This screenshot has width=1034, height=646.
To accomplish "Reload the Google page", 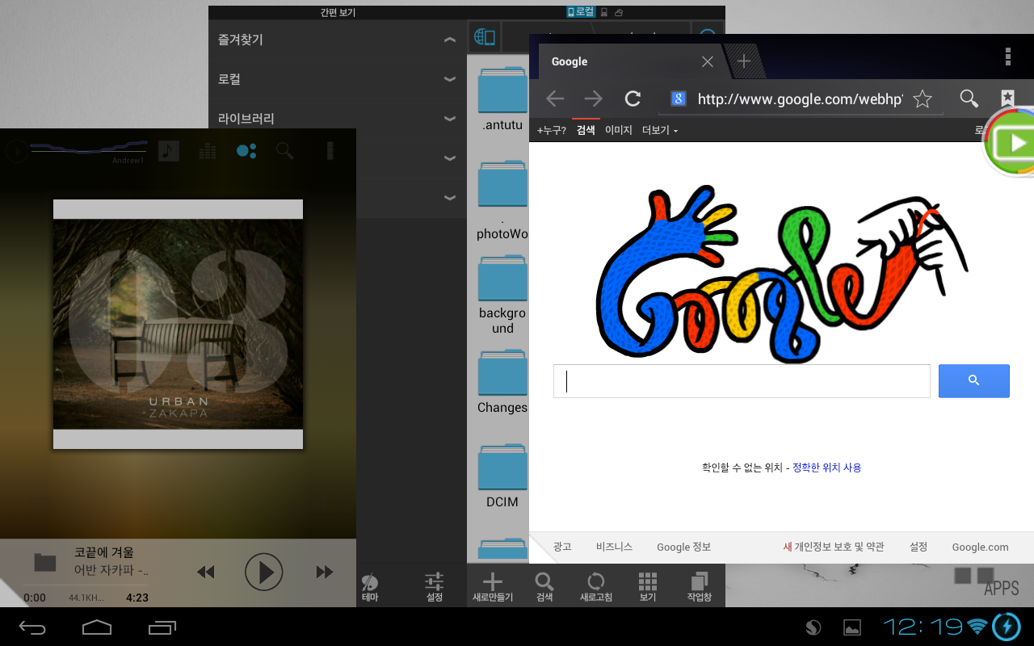I will click(x=633, y=99).
